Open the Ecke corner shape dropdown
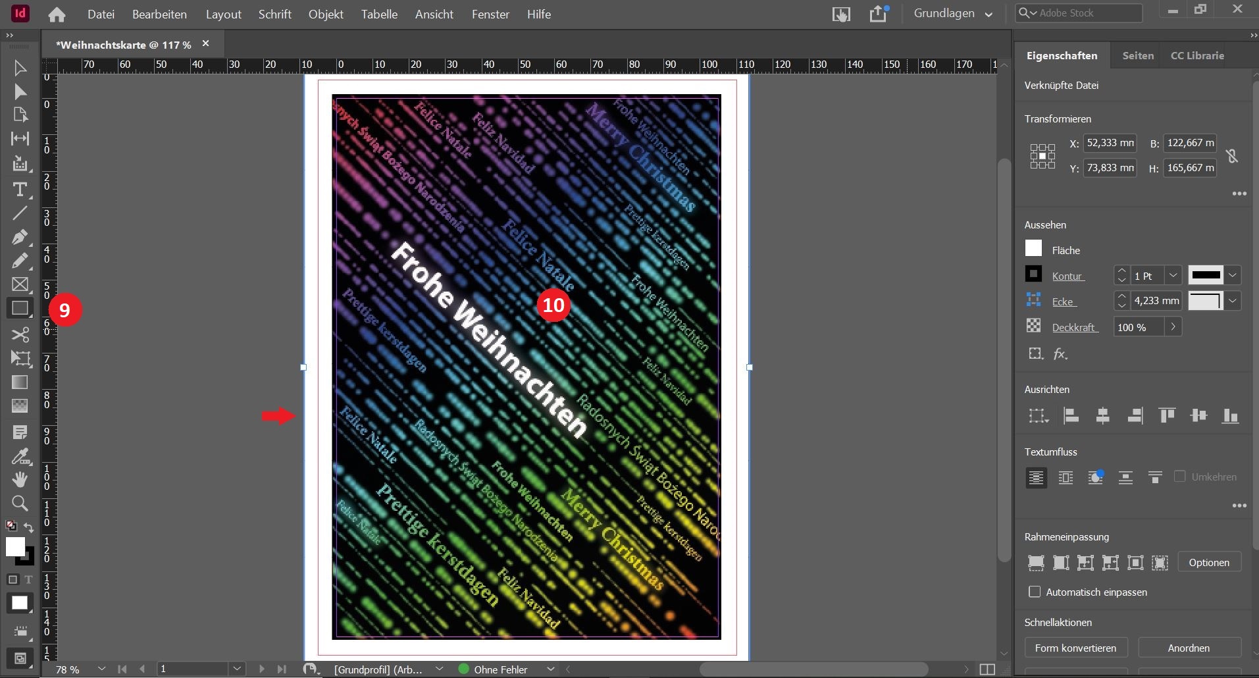Viewport: 1259px width, 678px height. (x=1232, y=301)
